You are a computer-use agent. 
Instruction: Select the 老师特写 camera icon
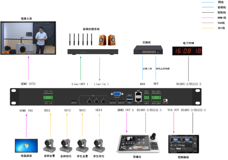point(66,146)
